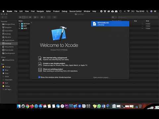Open Finder group-by dropdown
159x119 pixels.
pyautogui.click(x=36, y=17)
